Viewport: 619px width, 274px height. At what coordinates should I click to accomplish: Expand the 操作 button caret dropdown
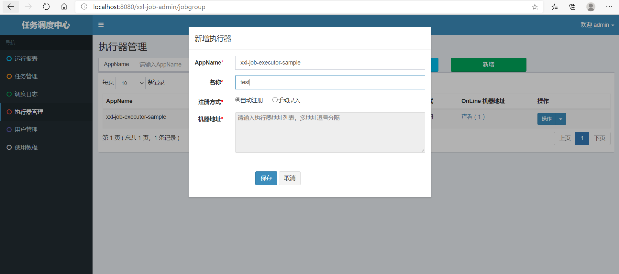pos(561,119)
